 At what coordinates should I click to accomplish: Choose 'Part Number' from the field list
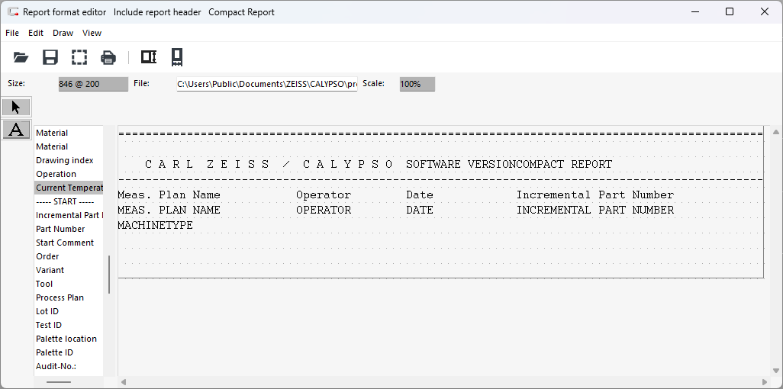[60, 229]
